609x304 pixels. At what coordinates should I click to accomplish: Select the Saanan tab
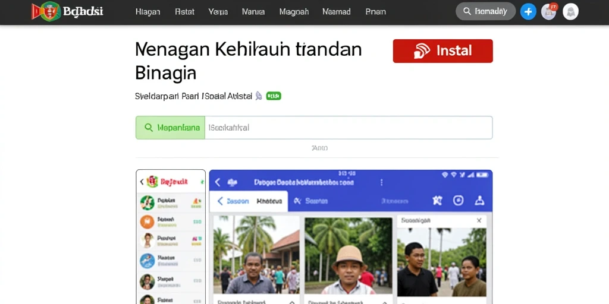coord(310,201)
